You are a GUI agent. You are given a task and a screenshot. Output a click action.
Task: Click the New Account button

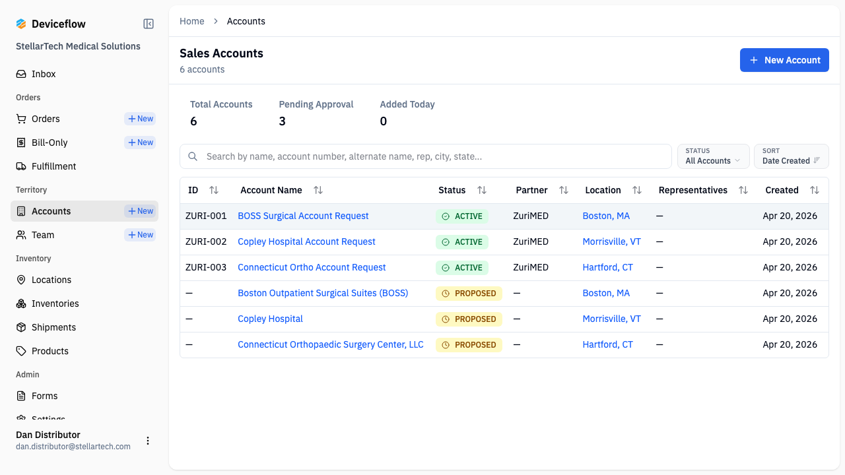(x=784, y=60)
